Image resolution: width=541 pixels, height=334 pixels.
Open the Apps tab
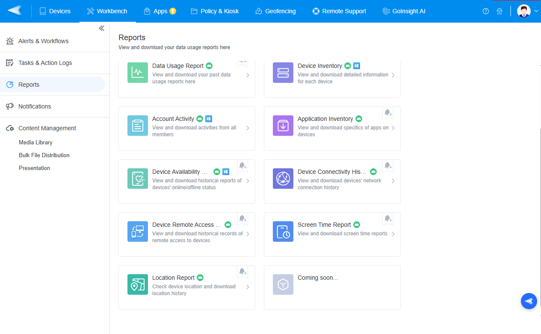[160, 11]
